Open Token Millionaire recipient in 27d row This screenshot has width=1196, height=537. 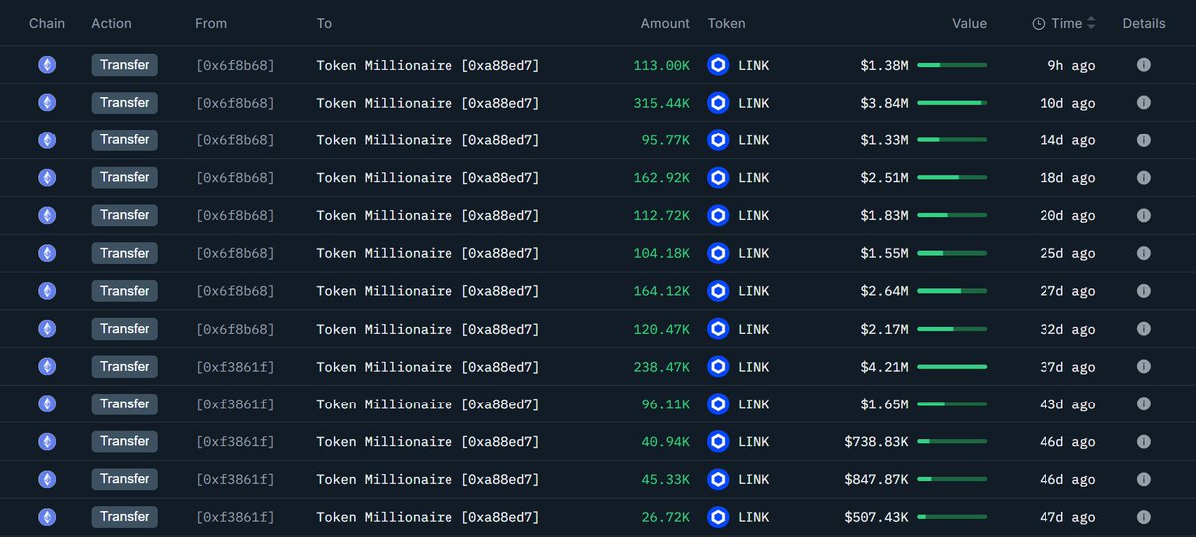[428, 291]
